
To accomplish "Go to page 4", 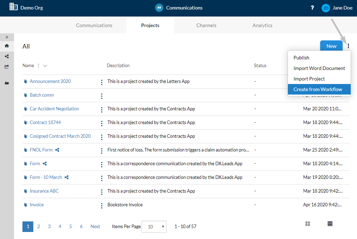I will (60, 226).
